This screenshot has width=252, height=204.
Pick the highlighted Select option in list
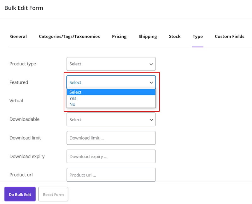(x=76, y=92)
